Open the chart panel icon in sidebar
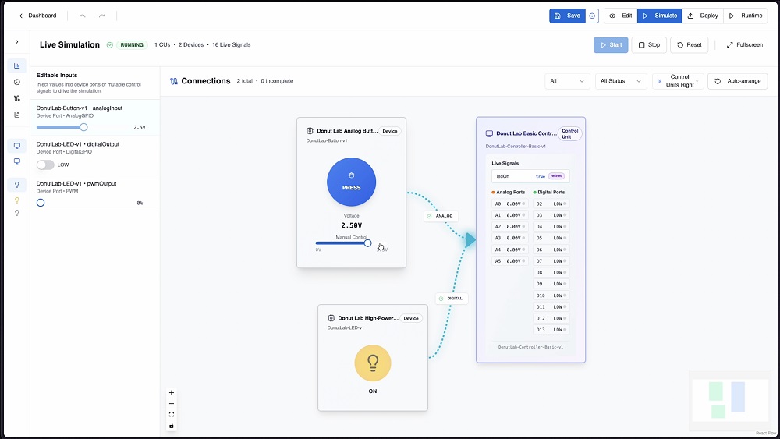This screenshot has width=780, height=439. coord(16,65)
